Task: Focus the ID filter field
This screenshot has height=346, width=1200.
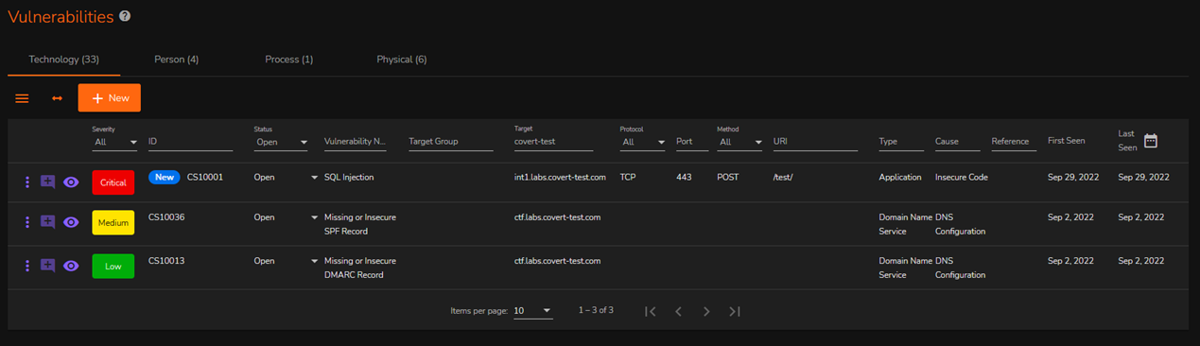Action: [x=190, y=142]
